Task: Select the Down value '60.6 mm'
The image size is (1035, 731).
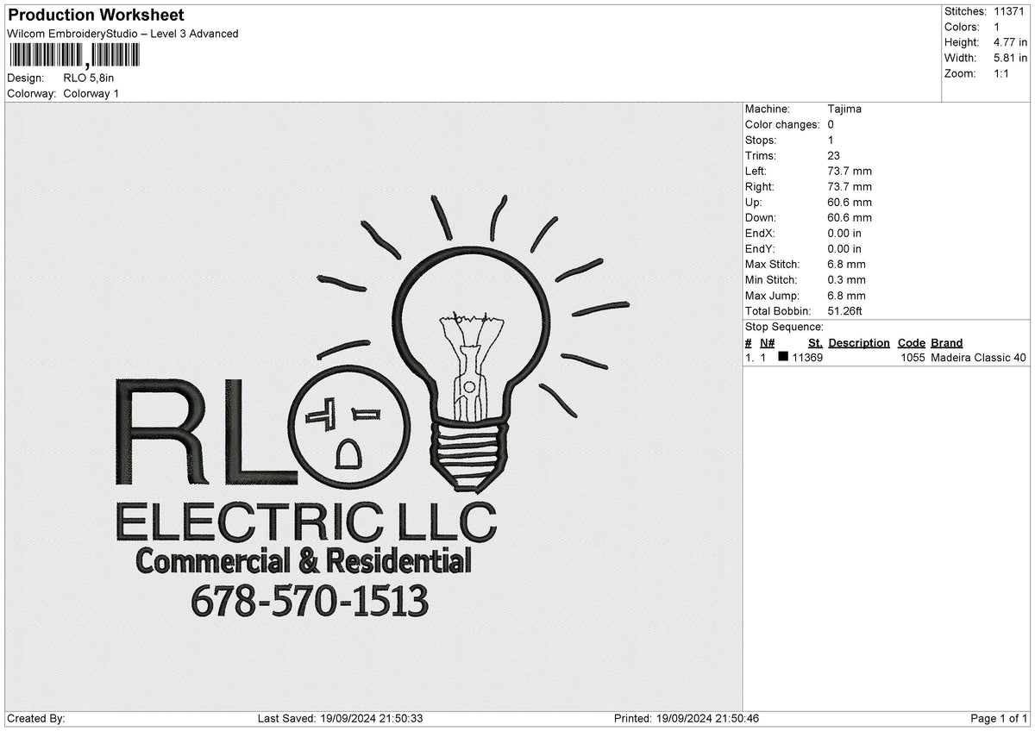Action: (x=850, y=217)
